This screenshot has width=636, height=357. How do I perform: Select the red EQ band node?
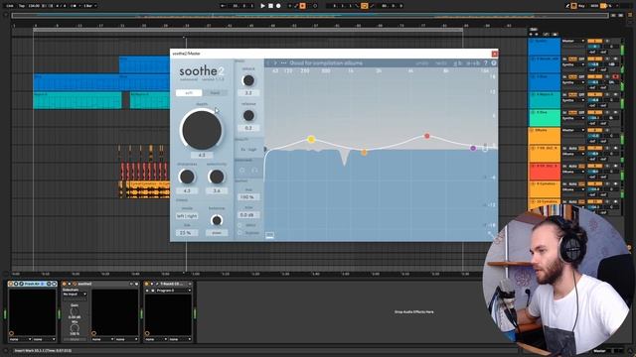coord(426,136)
